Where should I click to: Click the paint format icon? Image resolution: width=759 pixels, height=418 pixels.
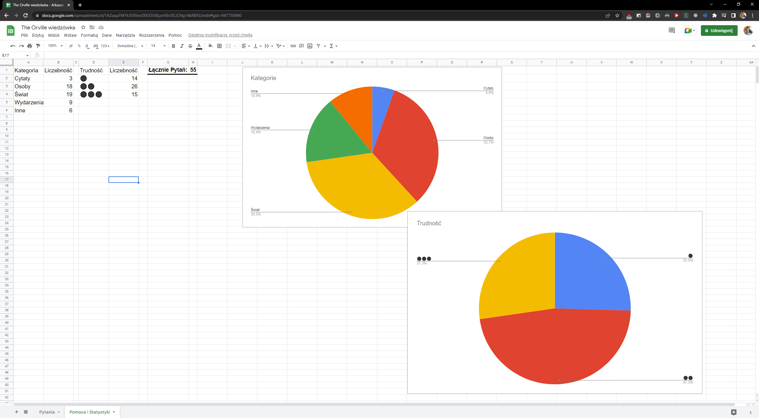(38, 46)
